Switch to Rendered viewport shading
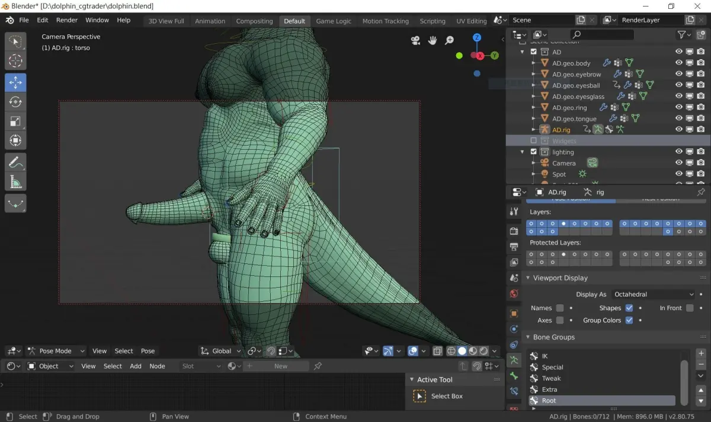Image resolution: width=711 pixels, height=422 pixels. [x=483, y=351]
